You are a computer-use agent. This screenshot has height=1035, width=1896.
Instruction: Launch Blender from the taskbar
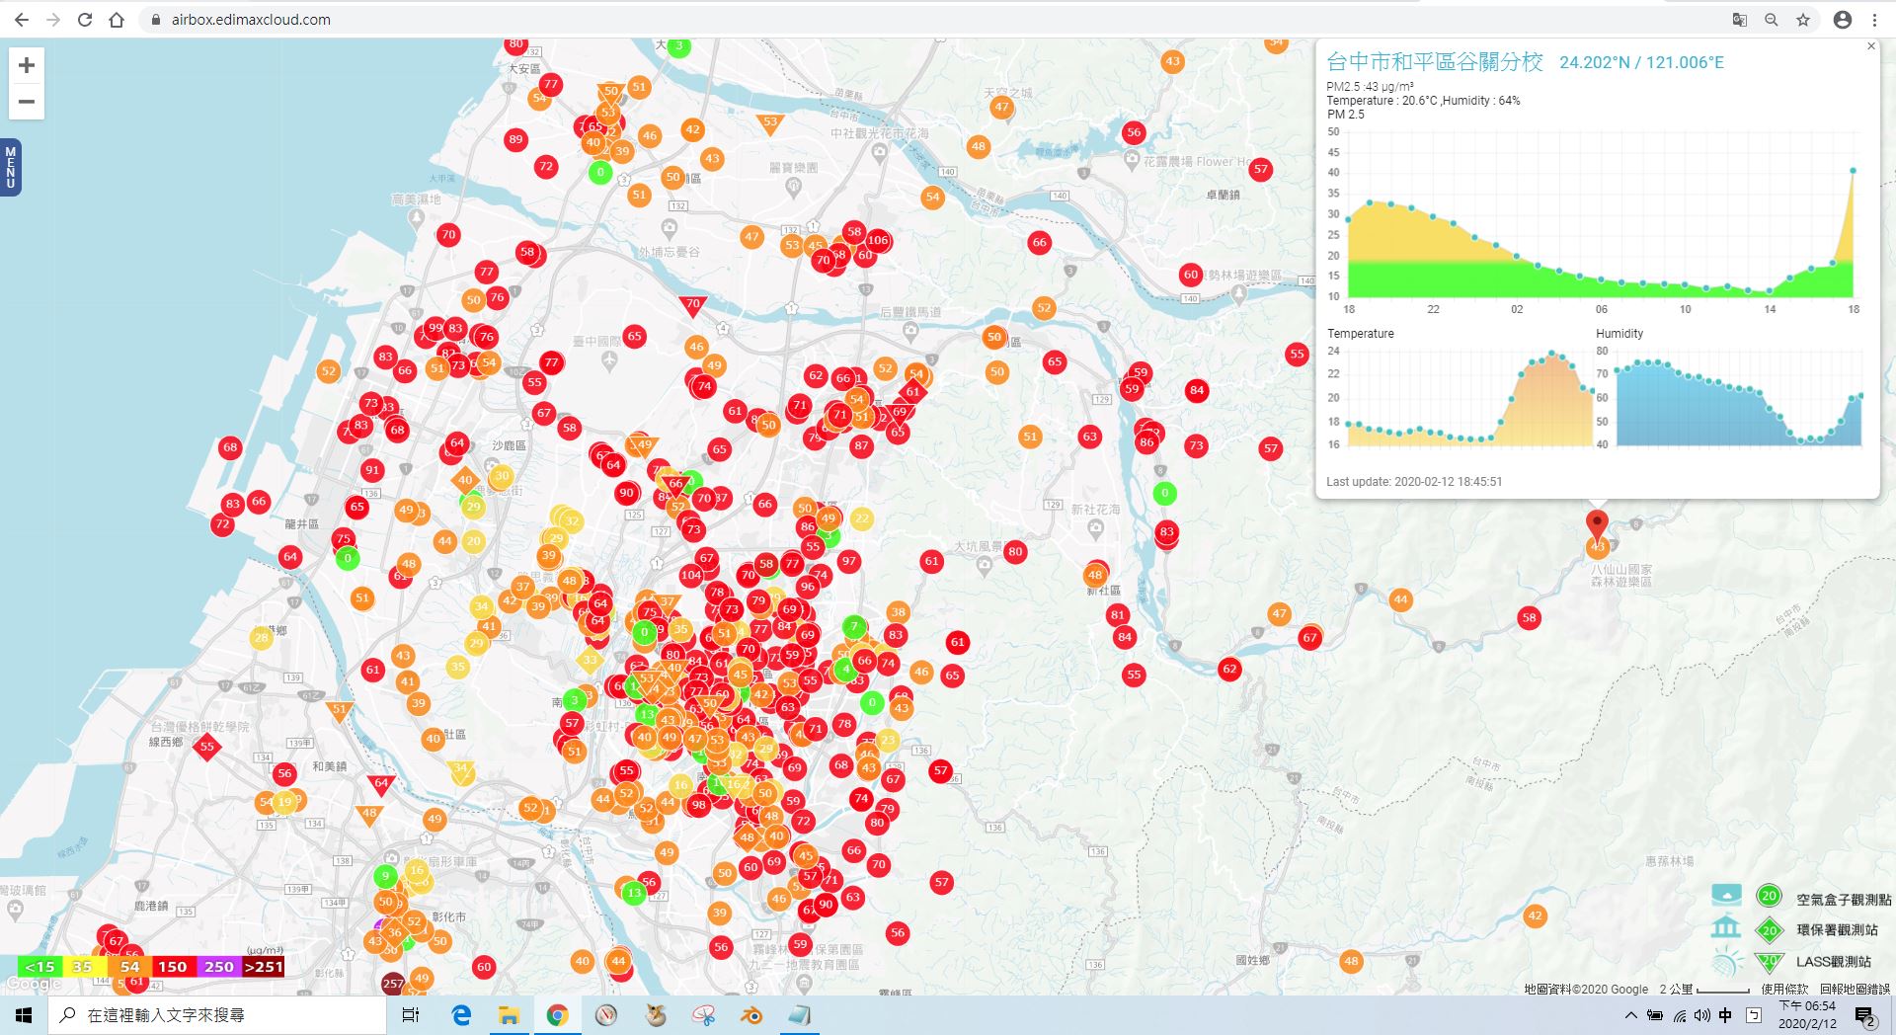click(x=751, y=1015)
